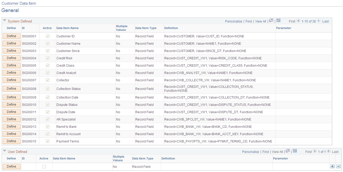Open System Defined grid in a new window
343x172 pixels.
click(271, 21)
